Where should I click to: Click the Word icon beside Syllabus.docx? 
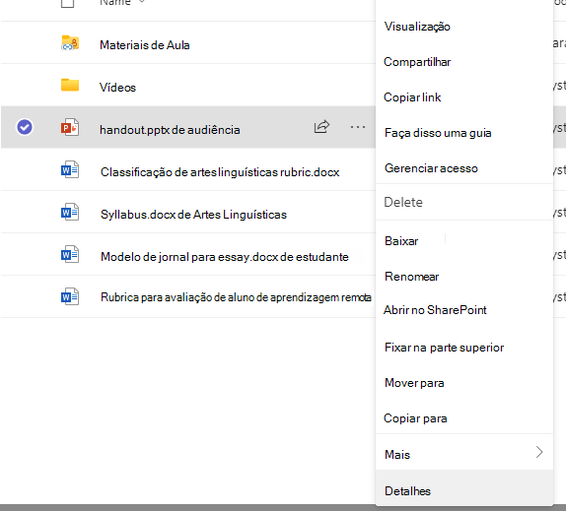pos(70,213)
